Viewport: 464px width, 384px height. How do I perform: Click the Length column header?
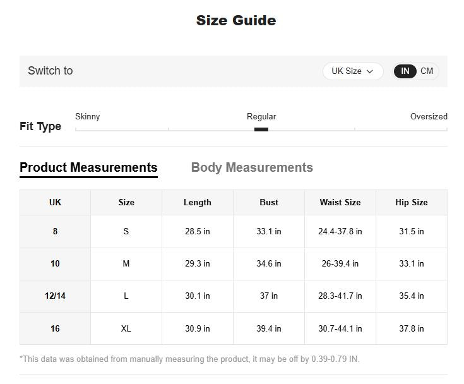(x=198, y=203)
